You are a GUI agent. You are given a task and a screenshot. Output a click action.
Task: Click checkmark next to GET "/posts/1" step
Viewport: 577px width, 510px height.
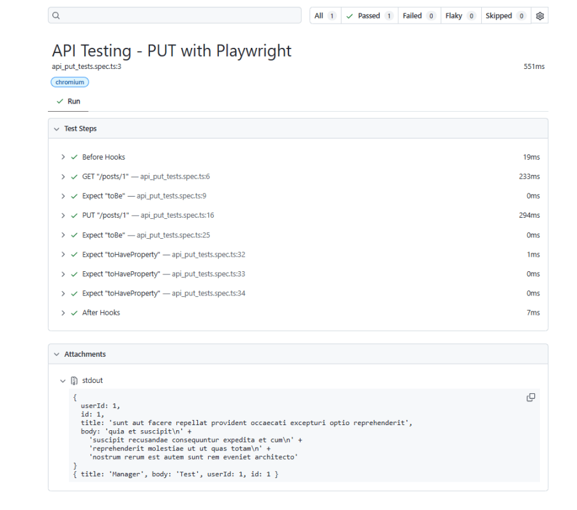[75, 177]
